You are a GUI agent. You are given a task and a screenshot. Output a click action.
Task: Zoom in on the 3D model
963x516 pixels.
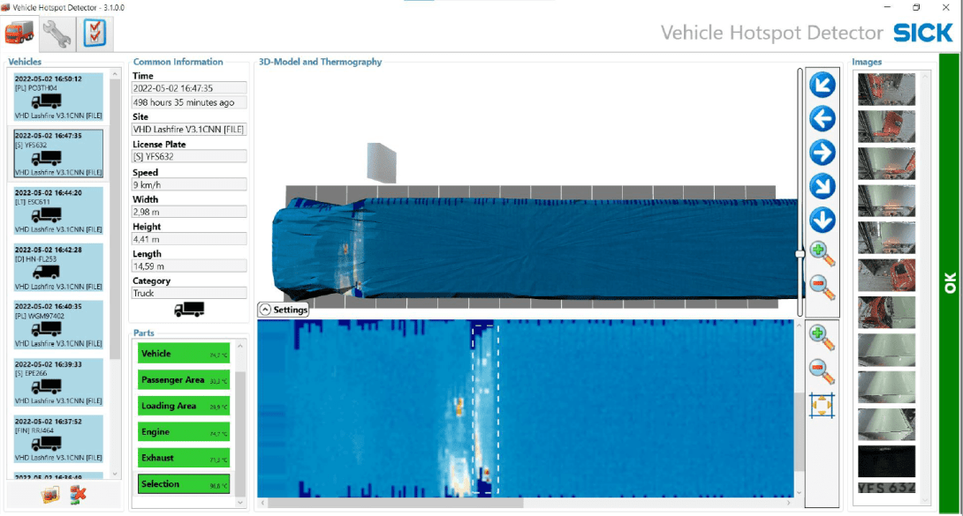click(822, 254)
